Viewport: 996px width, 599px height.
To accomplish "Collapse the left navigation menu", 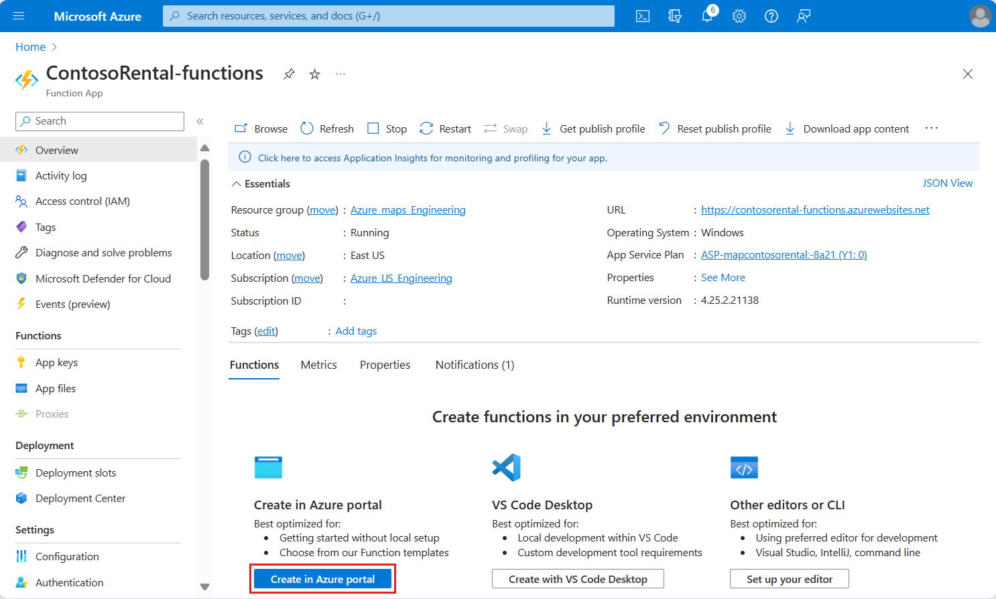I will click(200, 121).
